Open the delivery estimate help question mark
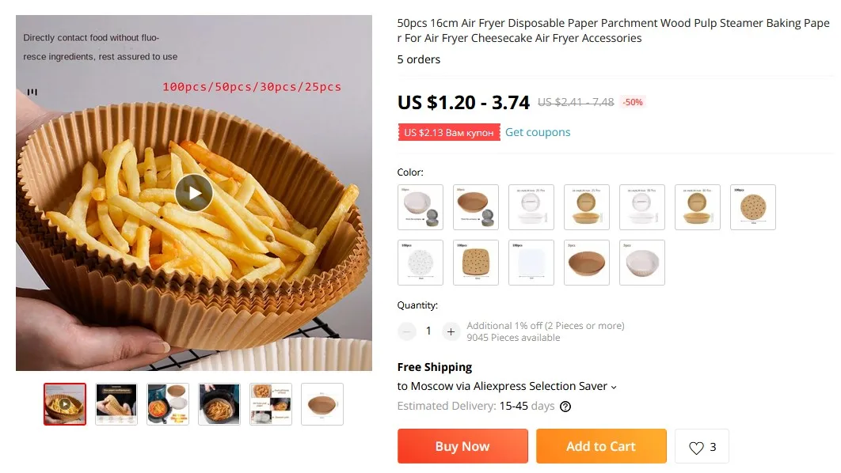Viewport: 841px width, 473px height. 565,407
